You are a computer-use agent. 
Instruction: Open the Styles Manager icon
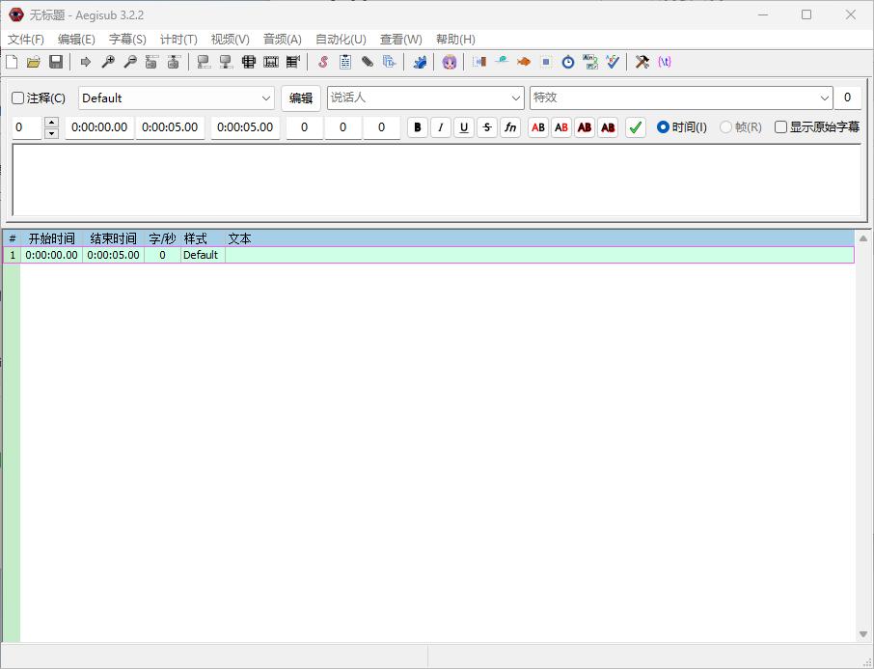coord(322,62)
